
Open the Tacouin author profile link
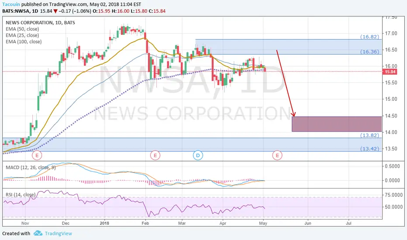11,4
